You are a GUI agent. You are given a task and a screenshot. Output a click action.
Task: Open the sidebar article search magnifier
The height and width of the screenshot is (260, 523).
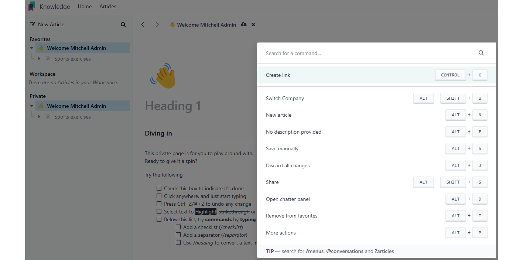point(123,25)
